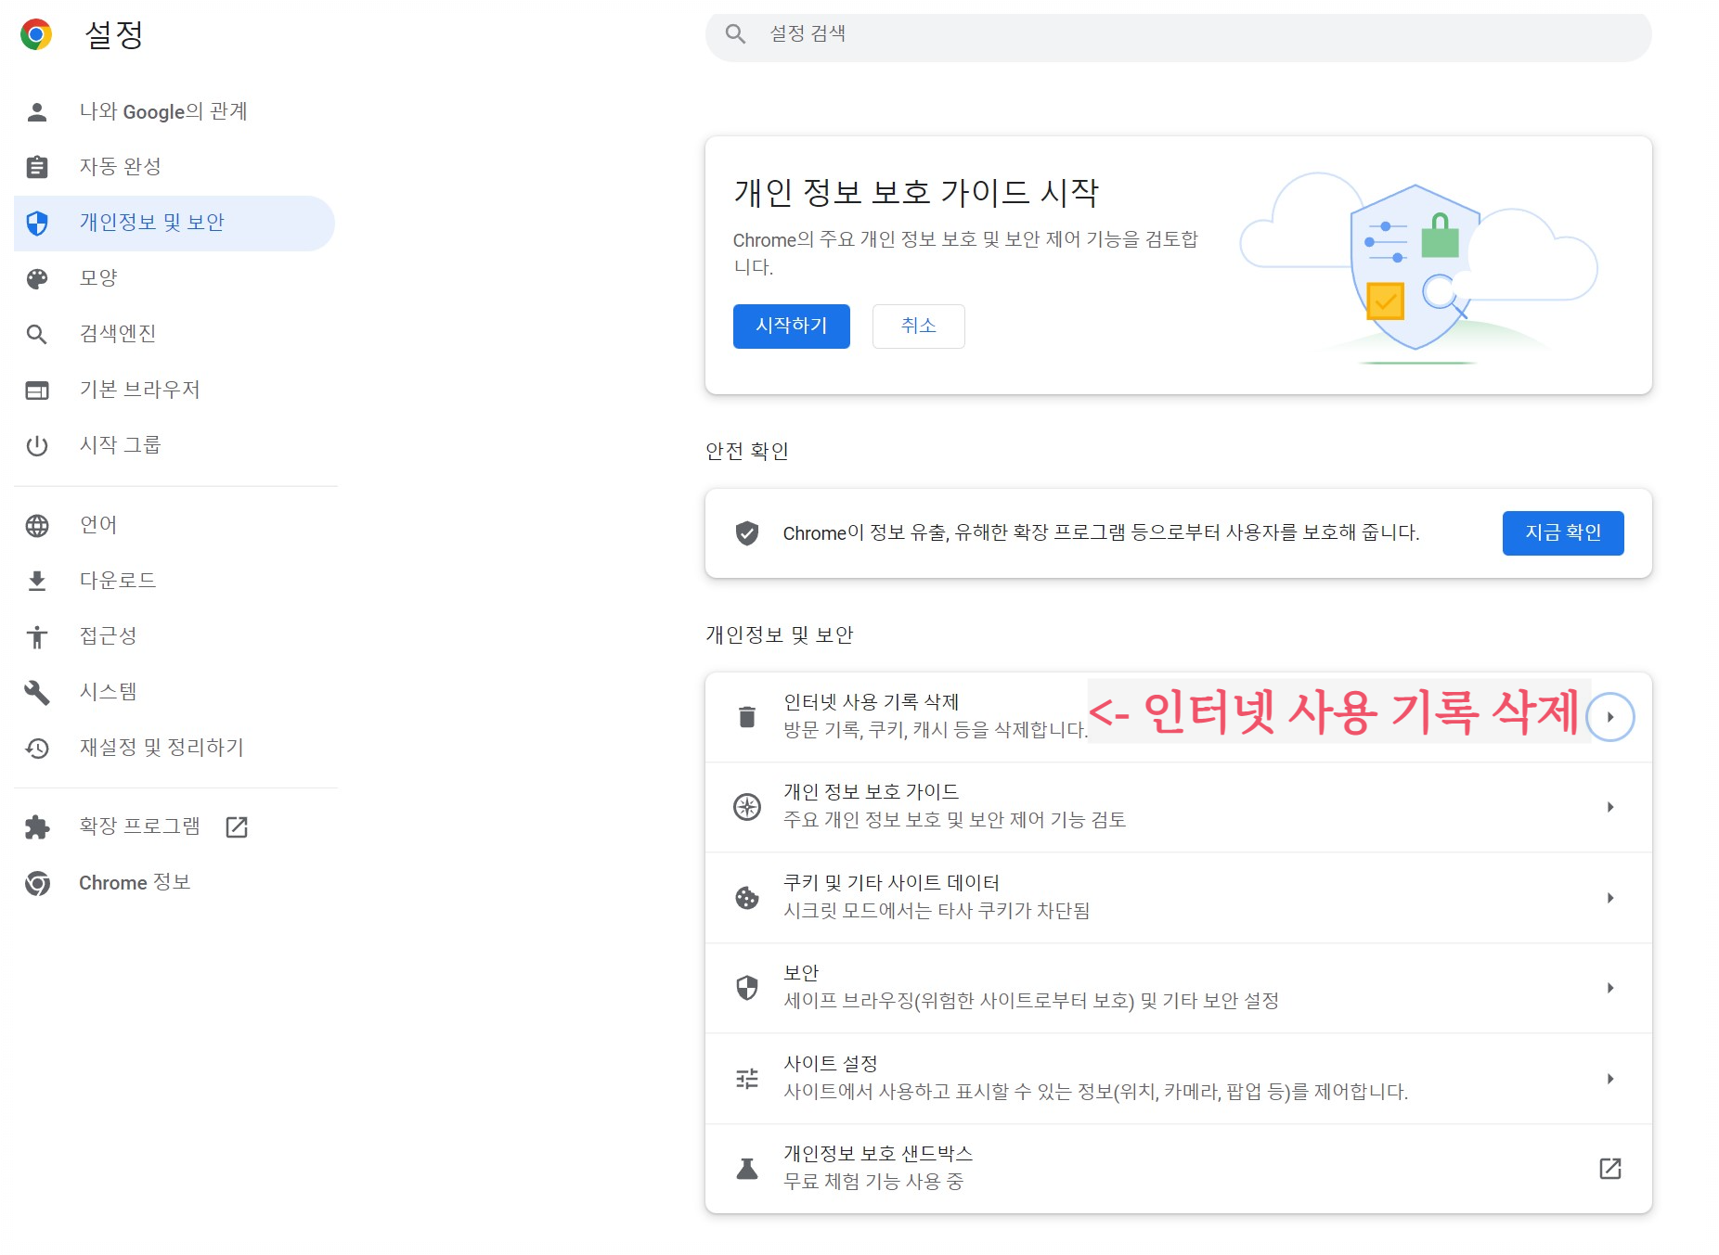Click the 안전 확인 section heading

[x=747, y=451]
